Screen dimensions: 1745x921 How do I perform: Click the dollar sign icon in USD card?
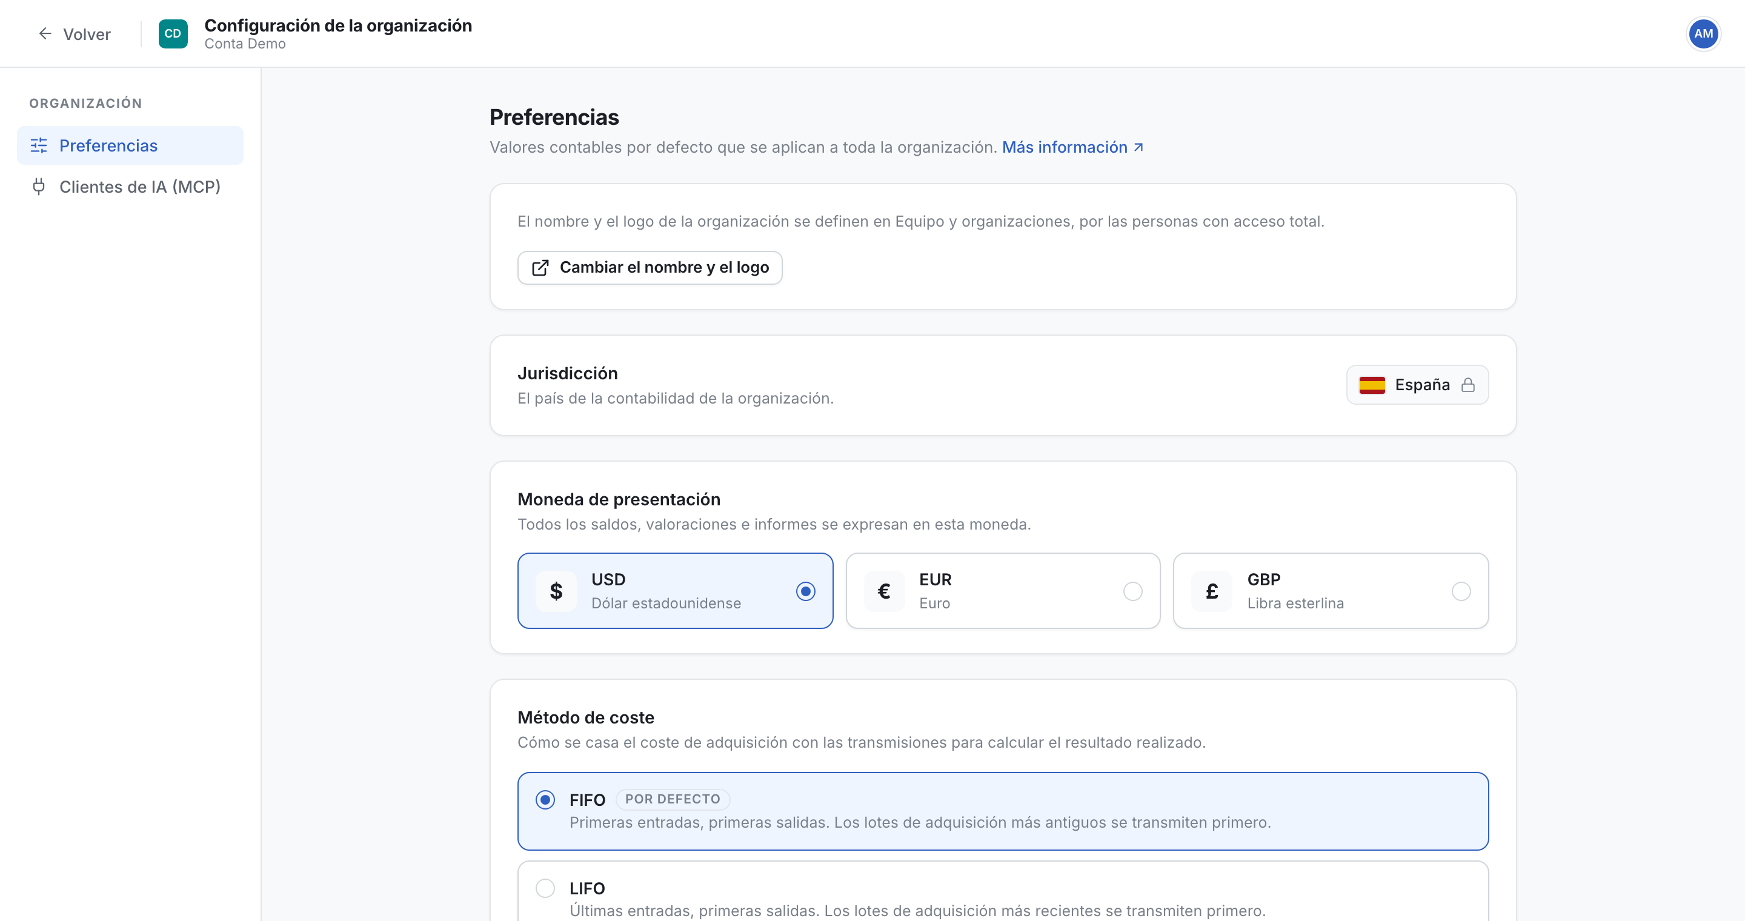pyautogui.click(x=556, y=591)
